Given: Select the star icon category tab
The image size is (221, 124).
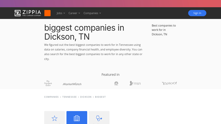Looking at the screenshot, I should (54, 118).
